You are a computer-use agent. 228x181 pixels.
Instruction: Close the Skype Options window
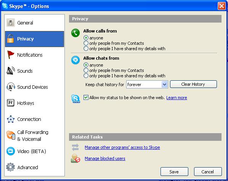(222, 6)
